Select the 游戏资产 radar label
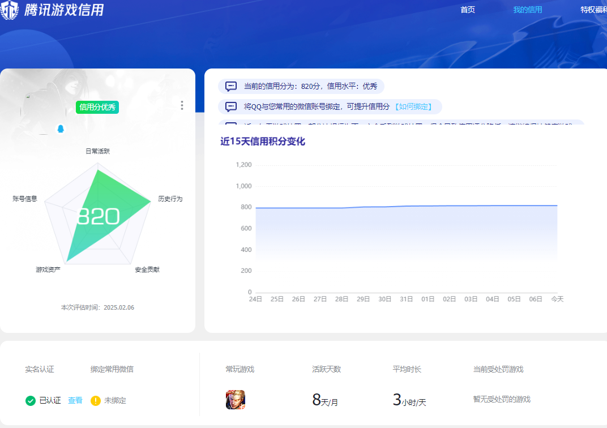The height and width of the screenshot is (428, 607). pos(48,269)
